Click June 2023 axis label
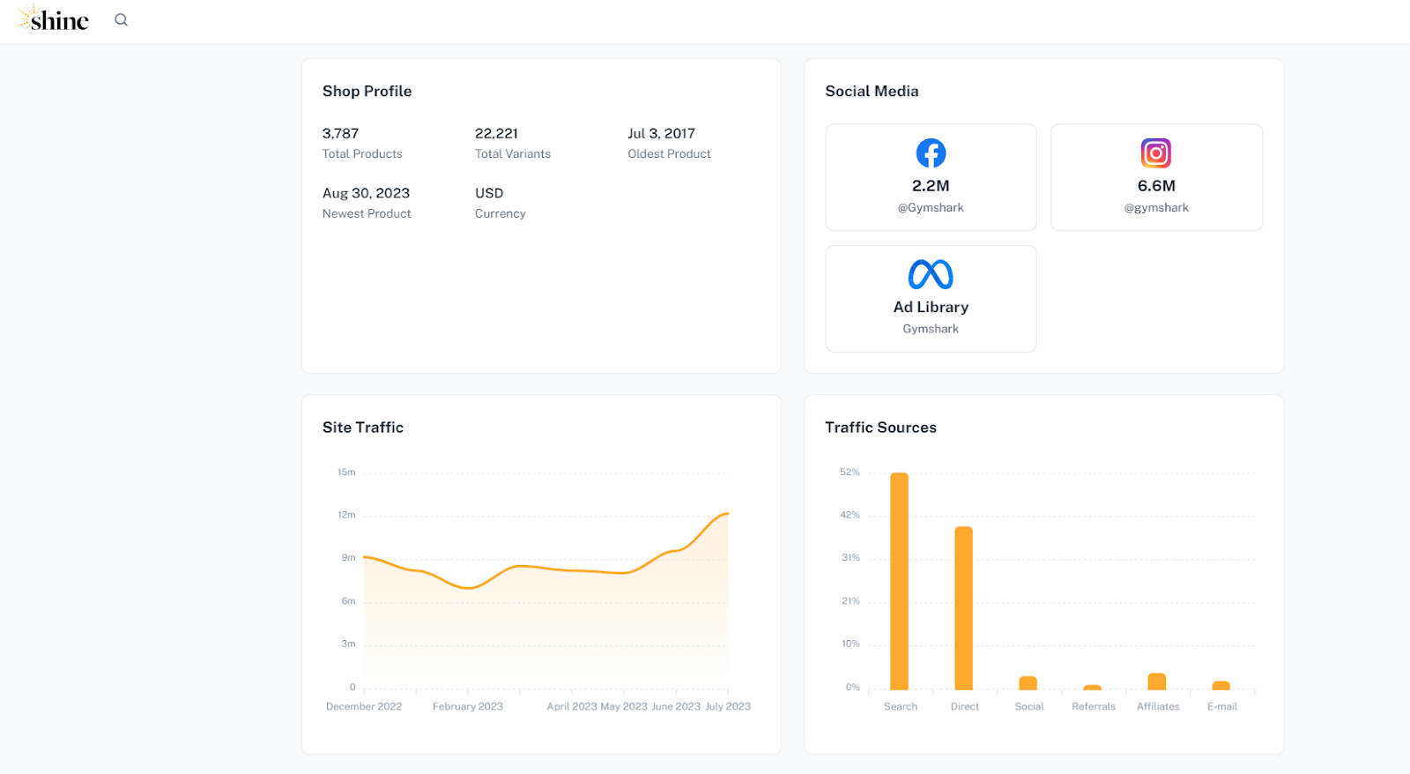1410x774 pixels. 676,707
